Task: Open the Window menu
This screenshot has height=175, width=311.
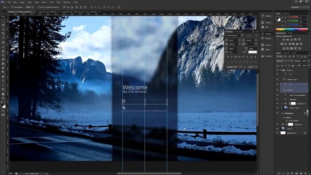Action: pyautogui.click(x=67, y=2)
